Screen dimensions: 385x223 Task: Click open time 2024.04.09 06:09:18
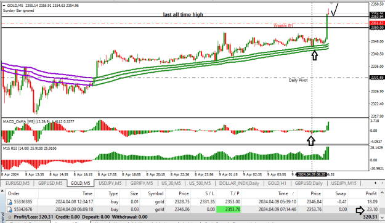[74, 209]
